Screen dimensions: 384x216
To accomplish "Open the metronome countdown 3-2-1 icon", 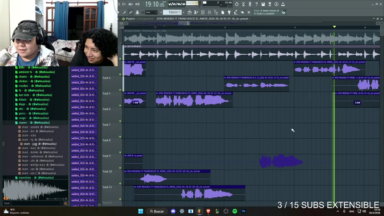I will point(124,4).
